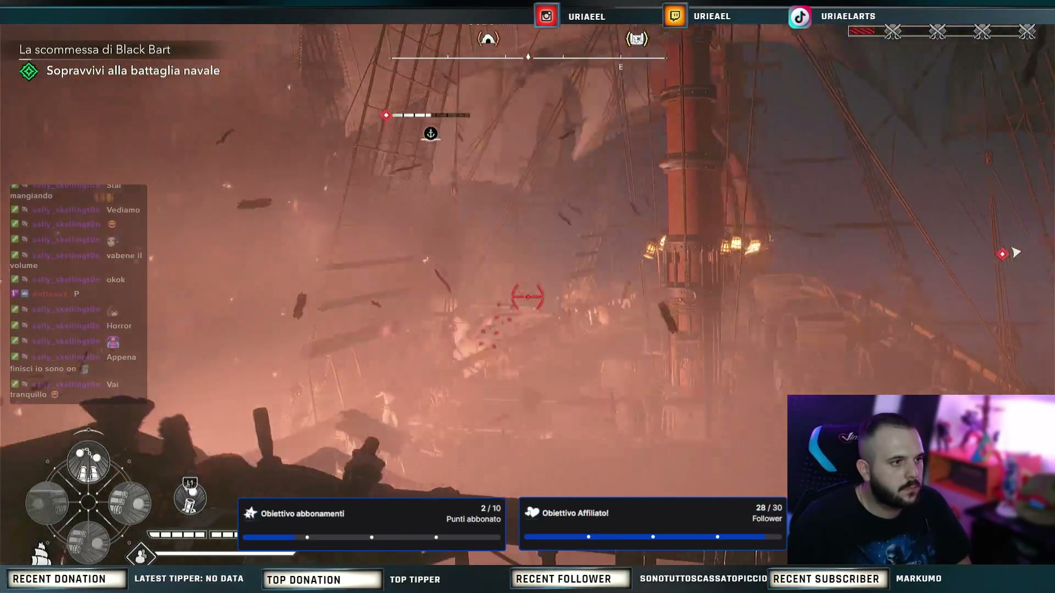Click the compass center diamond pointer

(528, 57)
